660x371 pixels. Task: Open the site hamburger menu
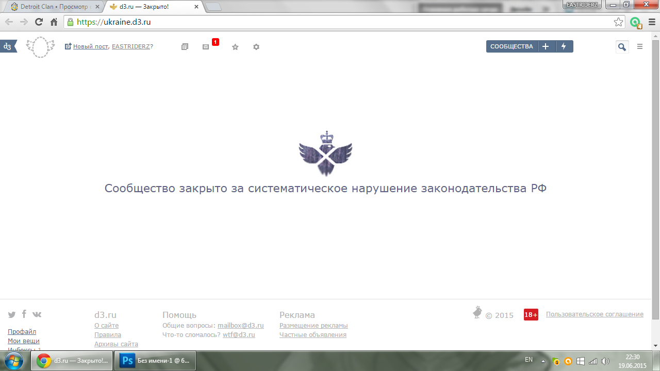tap(640, 46)
